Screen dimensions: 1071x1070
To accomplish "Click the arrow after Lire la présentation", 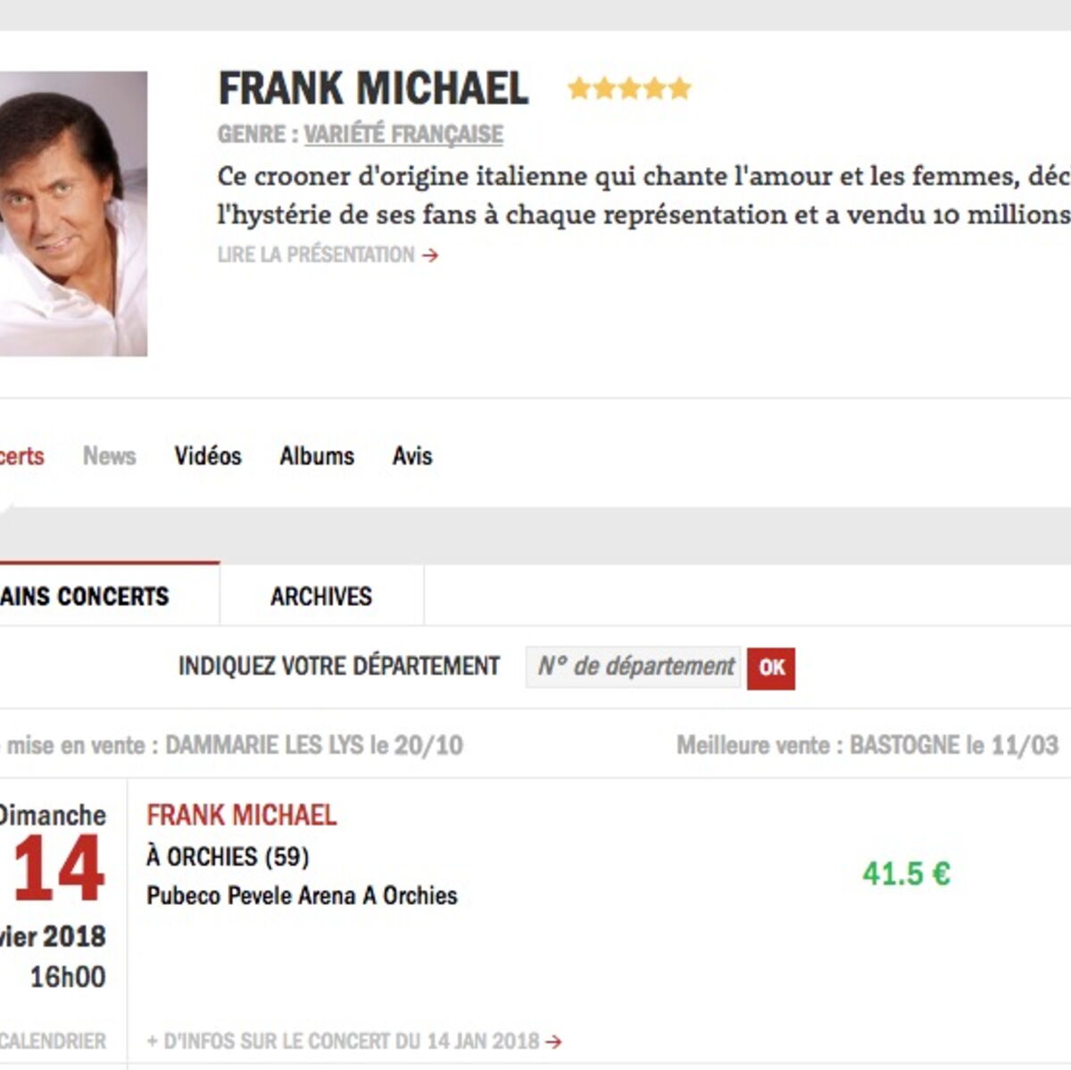I will point(431,255).
